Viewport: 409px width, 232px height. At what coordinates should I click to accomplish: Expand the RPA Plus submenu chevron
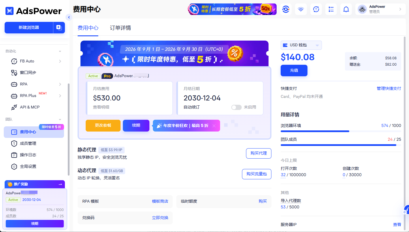tap(60, 96)
